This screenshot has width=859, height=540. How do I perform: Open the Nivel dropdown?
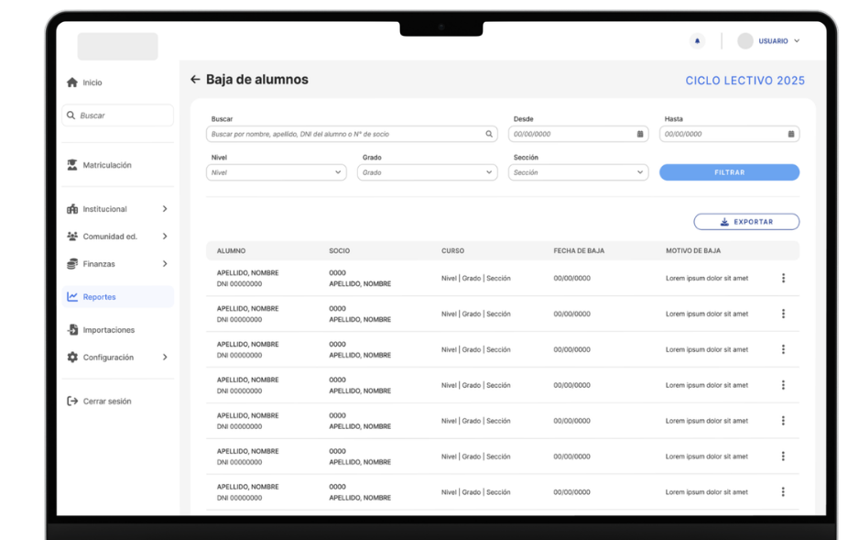277,172
